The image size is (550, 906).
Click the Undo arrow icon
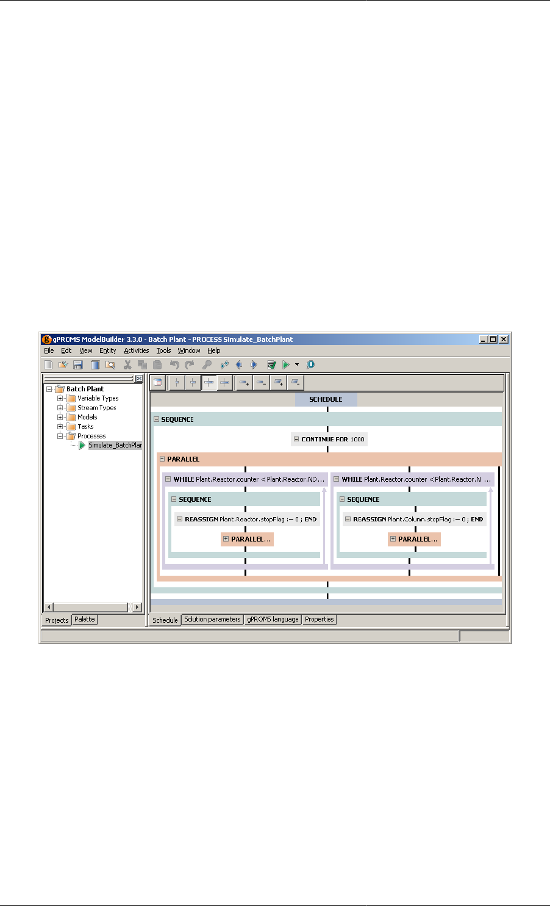[x=174, y=365]
